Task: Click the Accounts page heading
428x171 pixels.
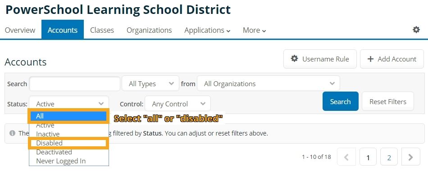Action: [x=26, y=62]
